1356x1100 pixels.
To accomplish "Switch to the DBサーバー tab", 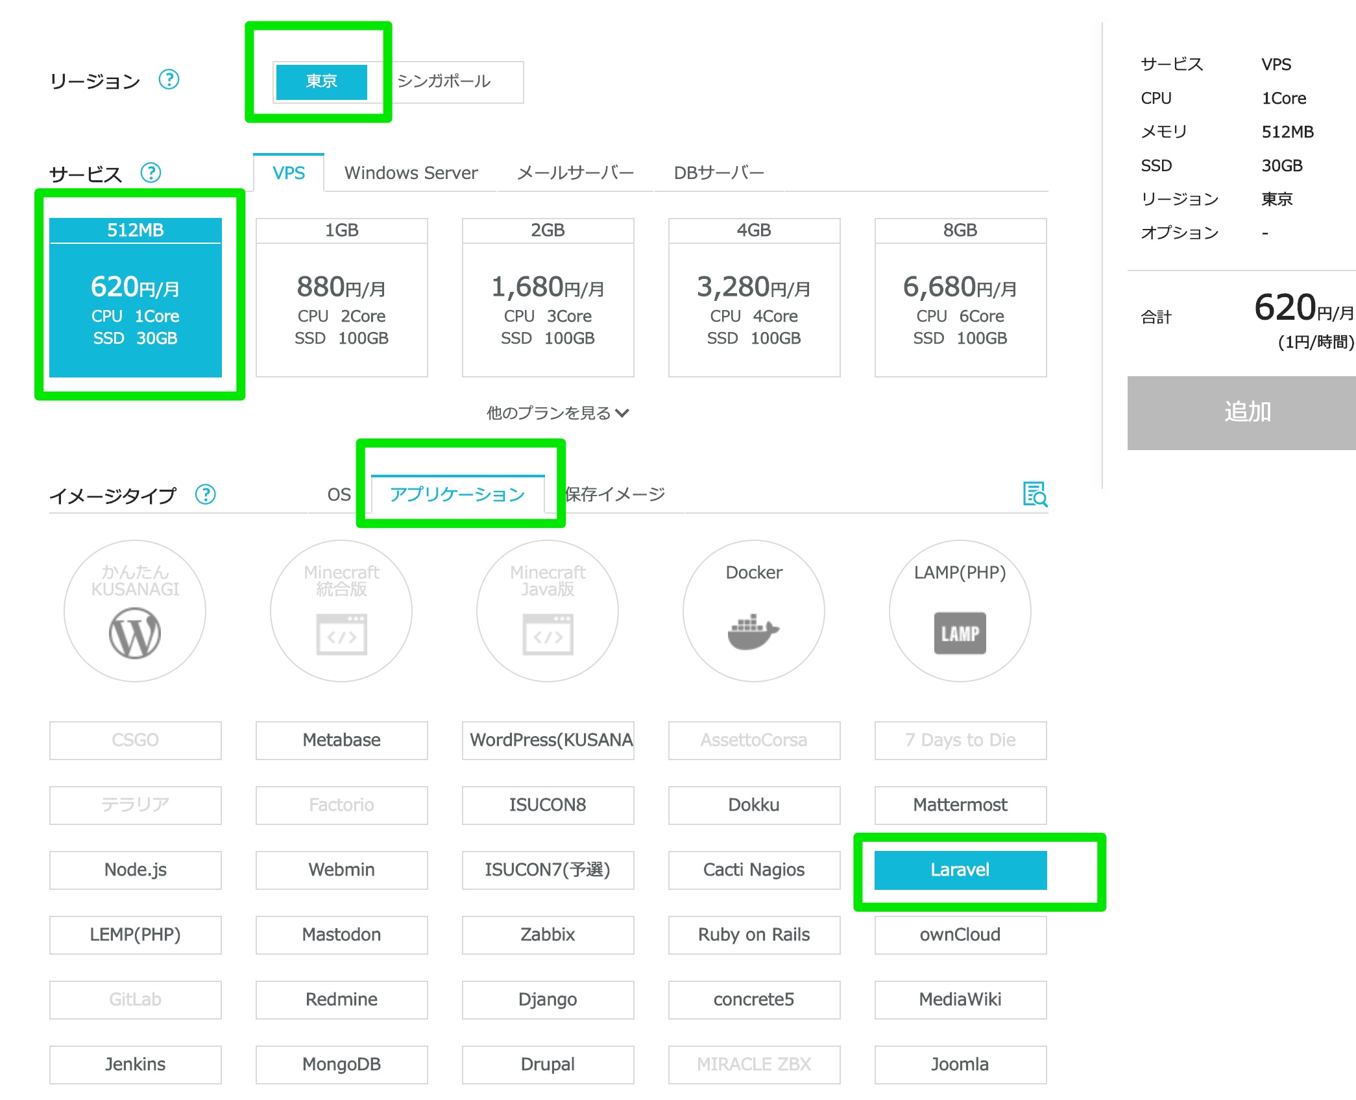I will tap(718, 173).
